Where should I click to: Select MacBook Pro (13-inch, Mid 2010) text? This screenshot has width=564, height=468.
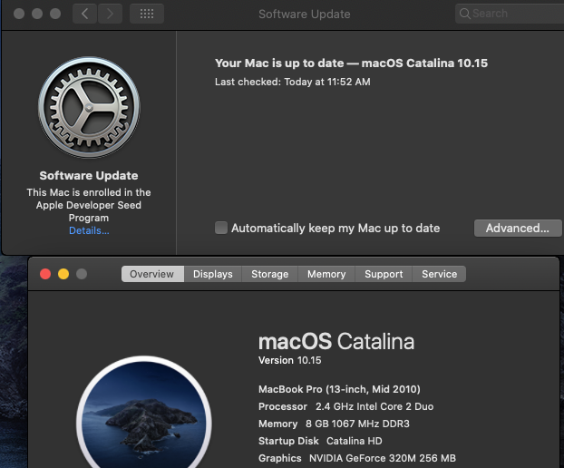click(x=339, y=389)
